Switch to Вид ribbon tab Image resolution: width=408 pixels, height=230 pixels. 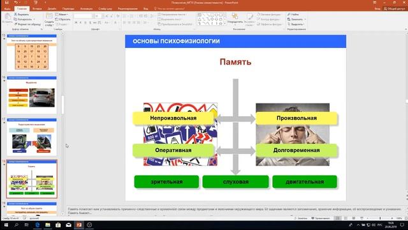(146, 8)
